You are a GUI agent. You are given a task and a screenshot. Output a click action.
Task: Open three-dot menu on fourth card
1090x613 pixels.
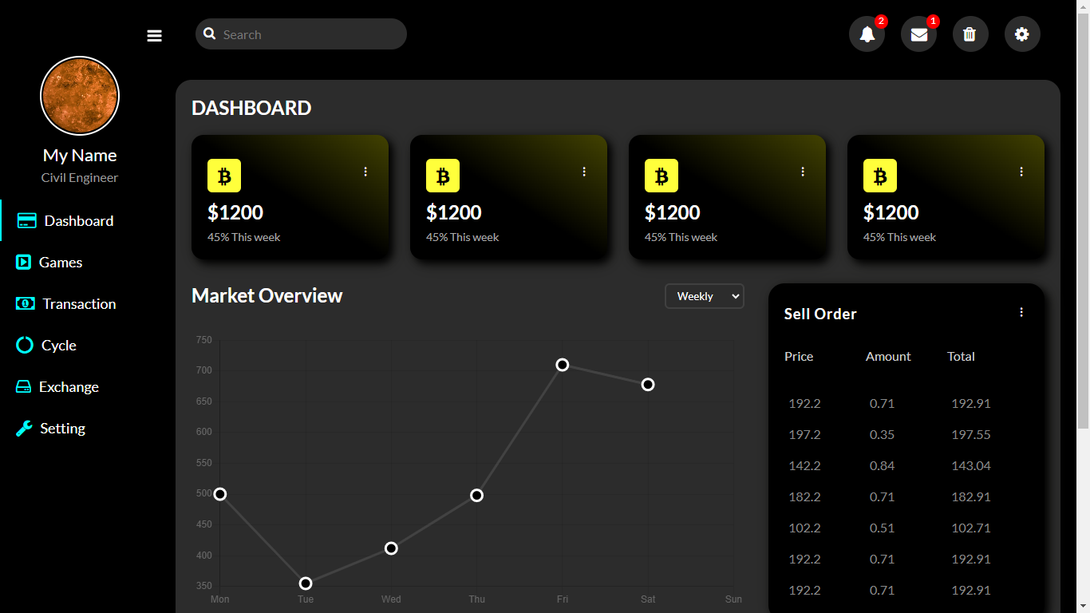pos(1021,172)
